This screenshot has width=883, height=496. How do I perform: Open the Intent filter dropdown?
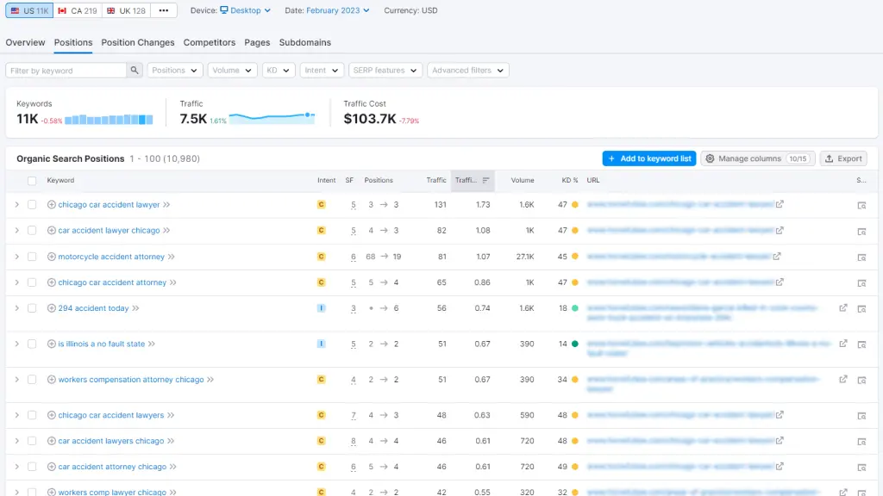tap(322, 71)
